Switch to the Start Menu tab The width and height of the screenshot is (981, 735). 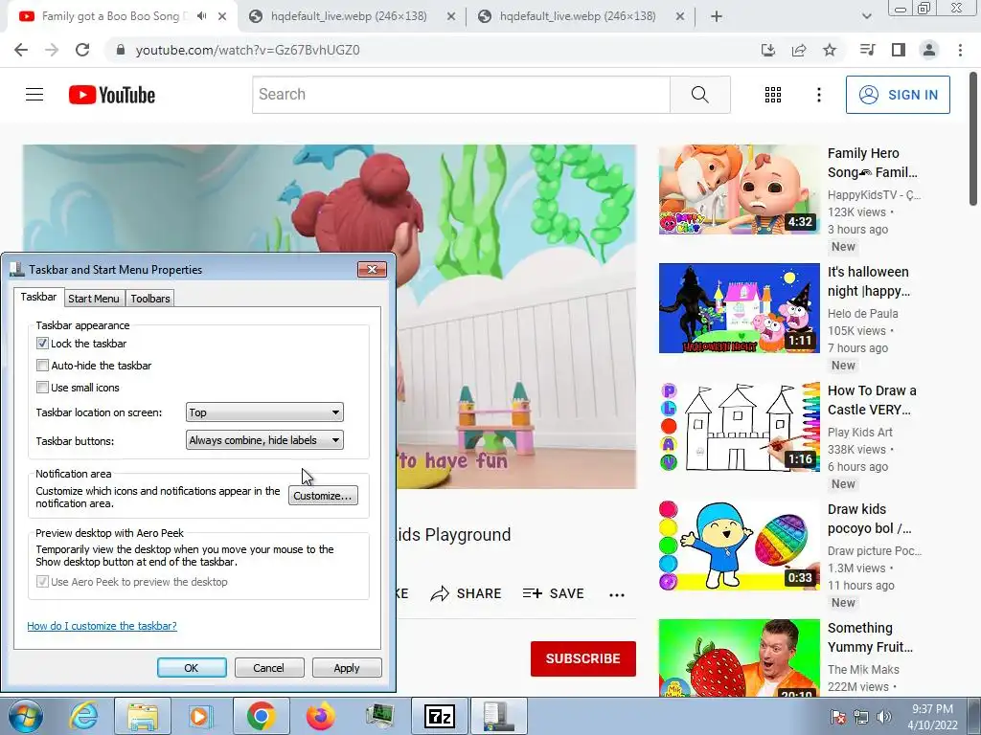point(94,299)
